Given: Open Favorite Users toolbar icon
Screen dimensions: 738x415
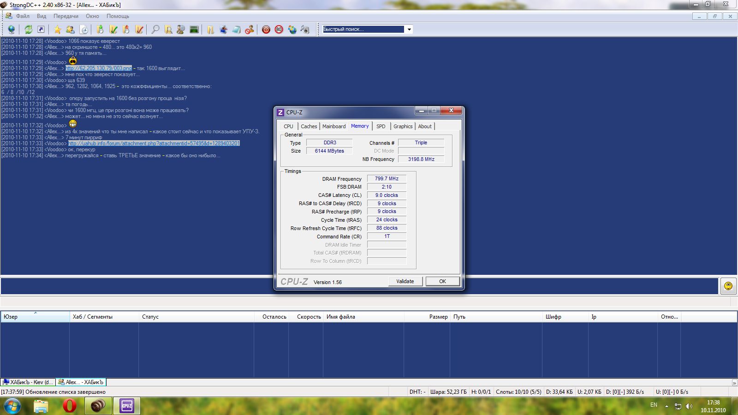Looking at the screenshot, I should click(71, 30).
